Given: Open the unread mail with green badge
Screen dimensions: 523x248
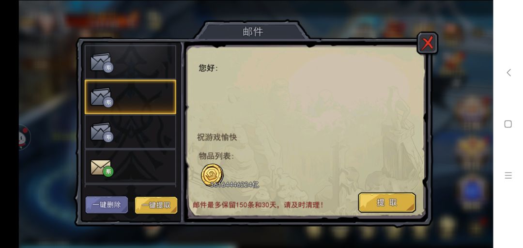Looking at the screenshot, I should pyautogui.click(x=130, y=167).
